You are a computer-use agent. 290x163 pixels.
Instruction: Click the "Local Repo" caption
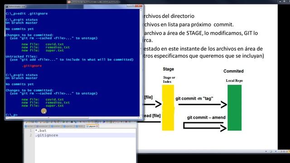pos(234,81)
